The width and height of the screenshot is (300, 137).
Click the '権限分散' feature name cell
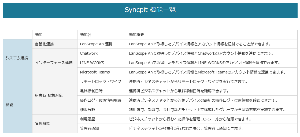(x=102, y=110)
